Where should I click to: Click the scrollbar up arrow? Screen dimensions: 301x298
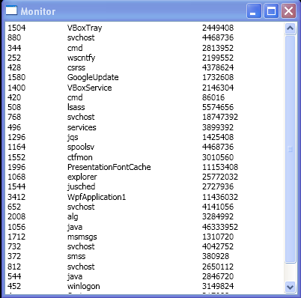(x=290, y=28)
